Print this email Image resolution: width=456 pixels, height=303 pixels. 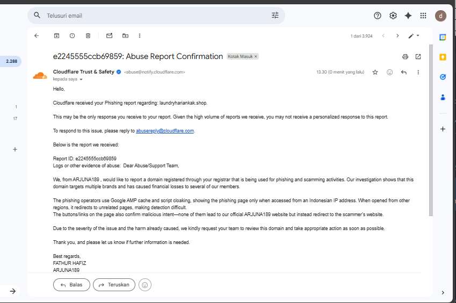pyautogui.click(x=405, y=57)
